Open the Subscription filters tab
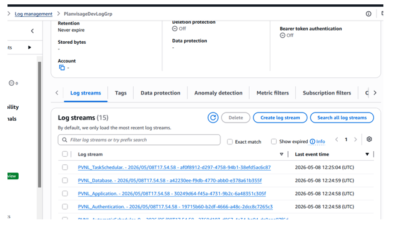The image size is (394, 235). click(x=327, y=93)
